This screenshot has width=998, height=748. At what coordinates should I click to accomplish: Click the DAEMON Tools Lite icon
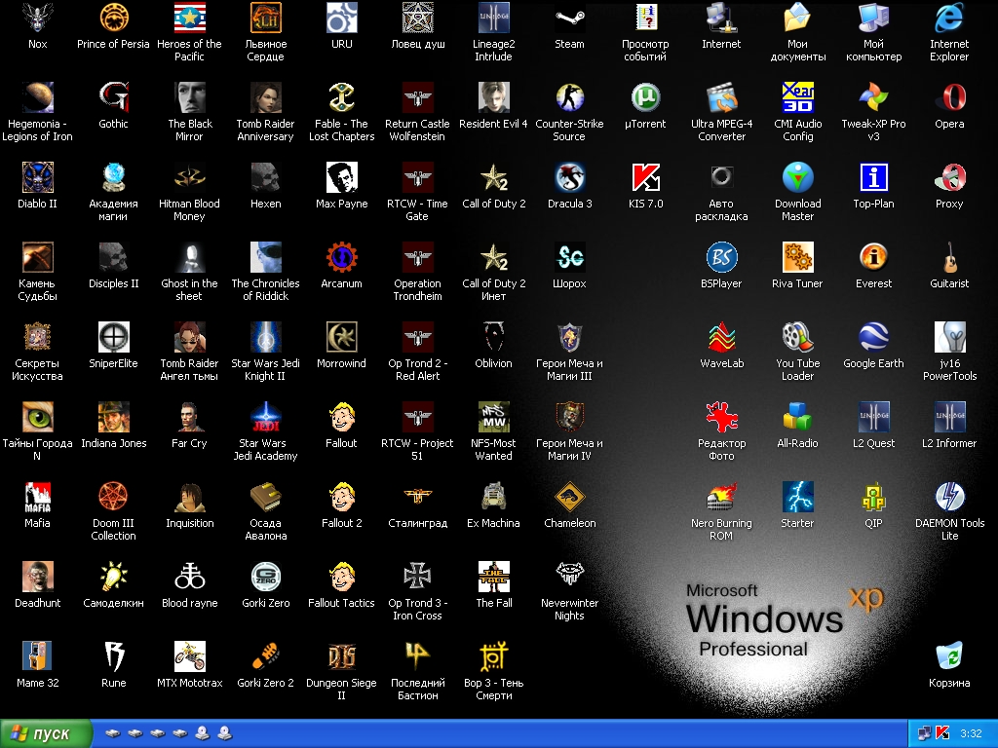coord(949,497)
